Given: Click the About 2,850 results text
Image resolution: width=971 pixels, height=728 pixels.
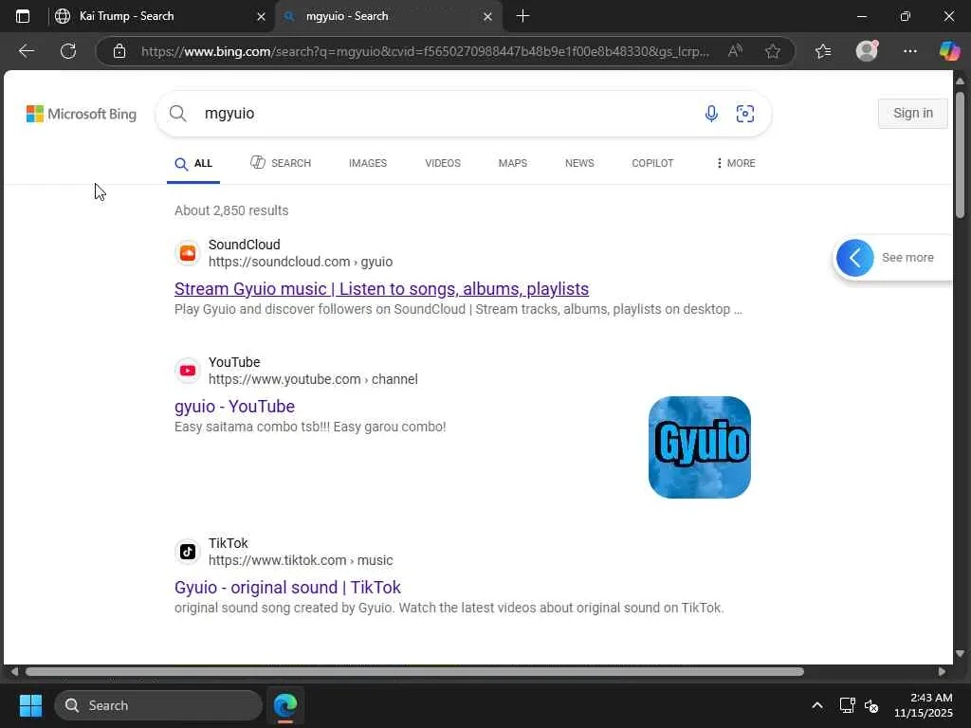Looking at the screenshot, I should point(231,210).
